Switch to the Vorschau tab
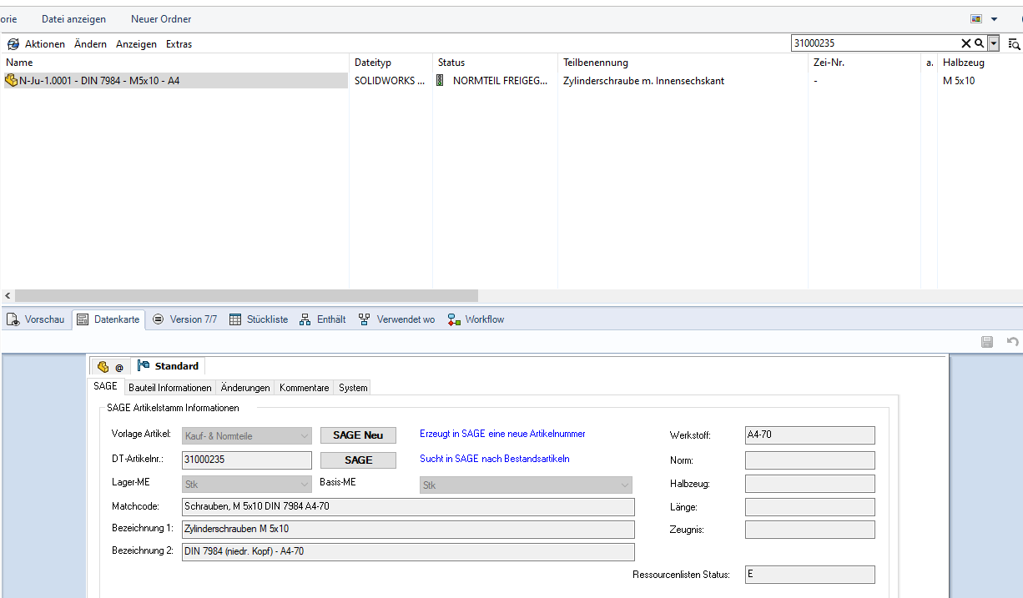Image resolution: width=1023 pixels, height=598 pixels. (36, 319)
